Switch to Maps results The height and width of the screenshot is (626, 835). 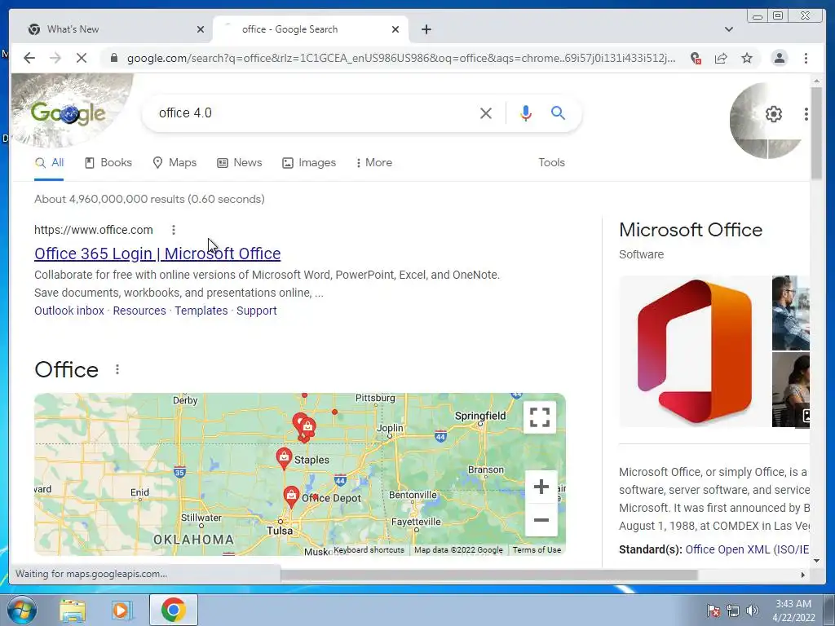[175, 163]
